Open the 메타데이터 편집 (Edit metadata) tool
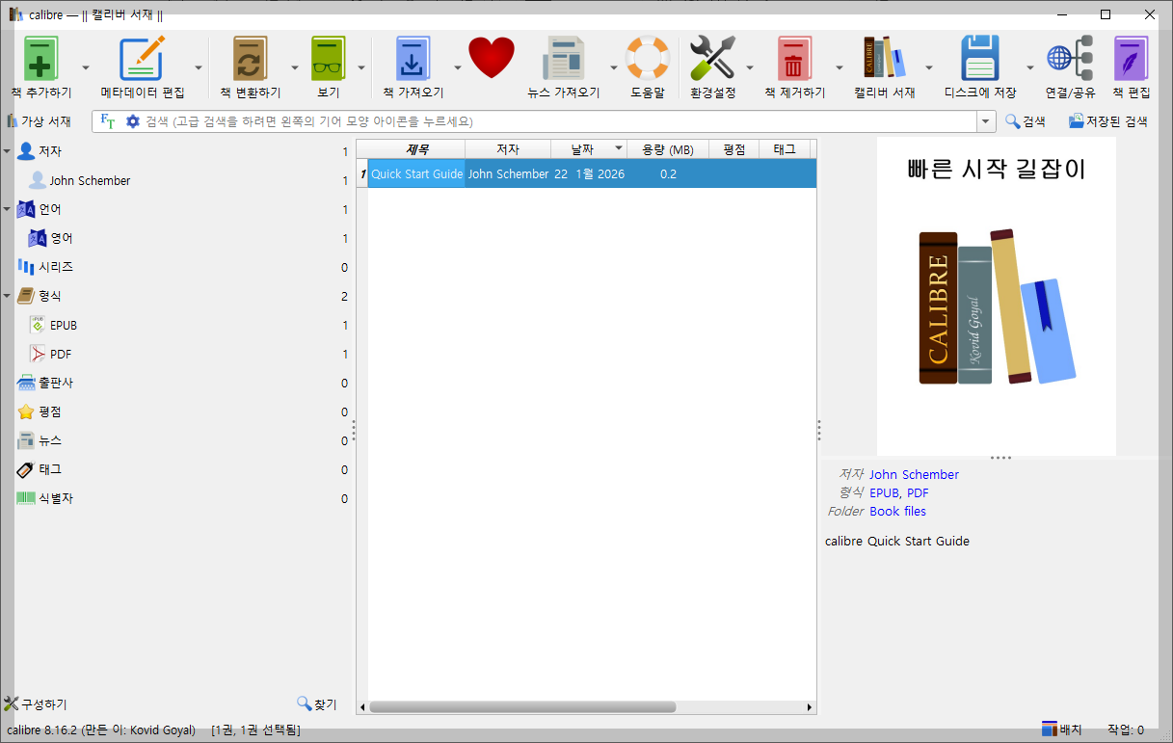Viewport: 1173px width, 743px height. click(143, 60)
